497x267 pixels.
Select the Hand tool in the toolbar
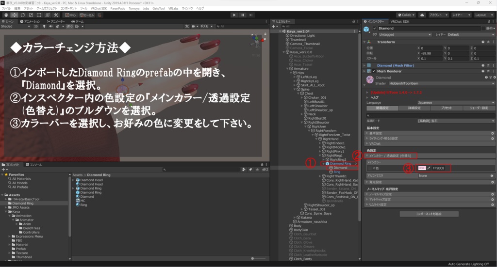click(x=6, y=15)
